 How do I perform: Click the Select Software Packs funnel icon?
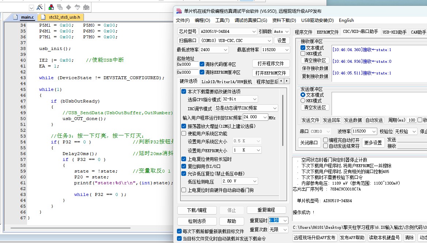click(x=78, y=7)
